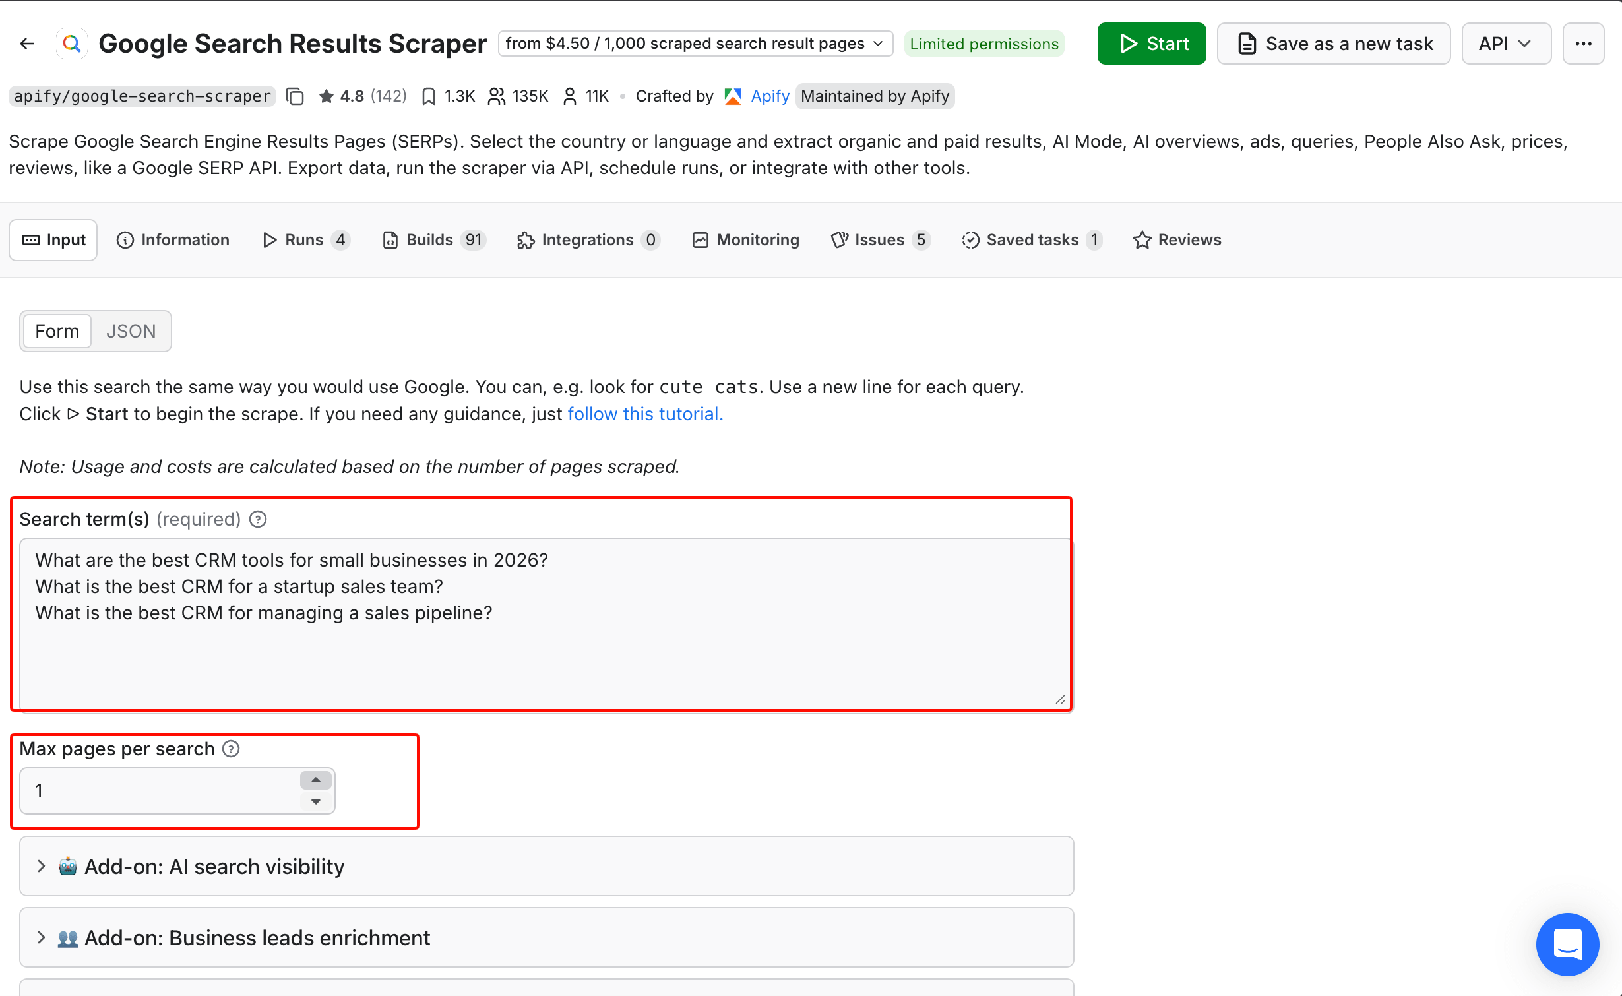The width and height of the screenshot is (1622, 996).
Task: Open the Reviews tab
Action: click(x=1177, y=240)
